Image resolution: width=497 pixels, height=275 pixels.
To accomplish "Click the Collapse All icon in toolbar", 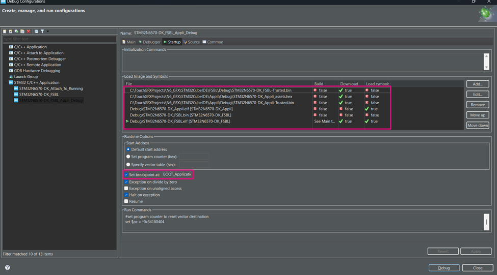I will pos(36,32).
